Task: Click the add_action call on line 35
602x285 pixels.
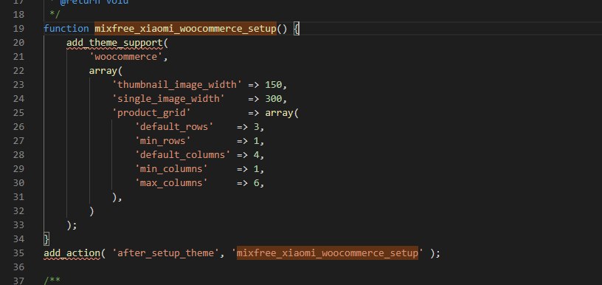Action: point(72,253)
